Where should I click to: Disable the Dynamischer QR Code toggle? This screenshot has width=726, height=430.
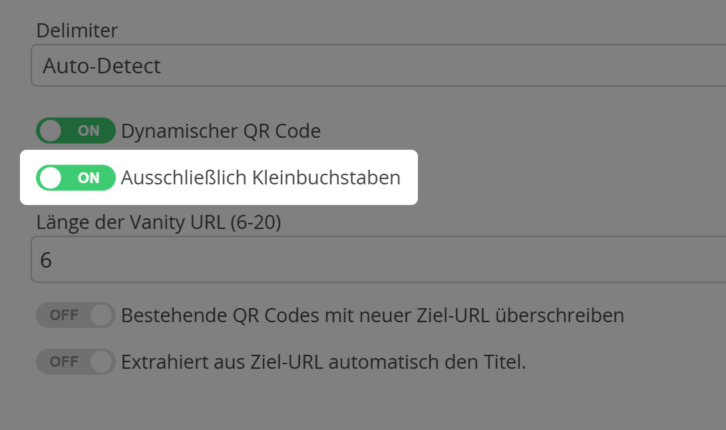(x=75, y=131)
